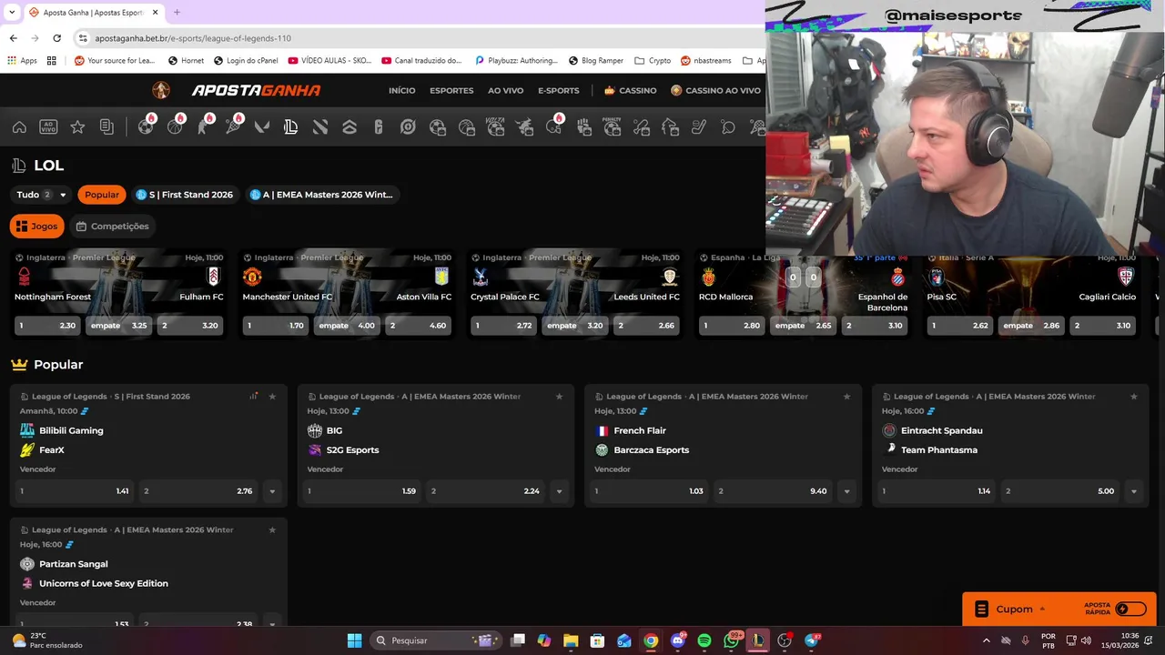The width and height of the screenshot is (1165, 655).
Task: Open the INÍCIO menu item
Action: [401, 90]
